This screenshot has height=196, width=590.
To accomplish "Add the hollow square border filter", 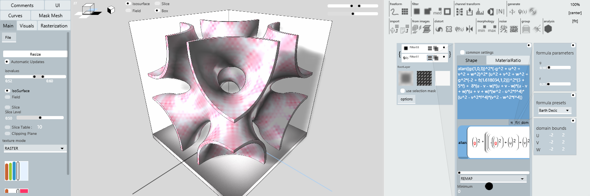I will click(x=447, y=12).
